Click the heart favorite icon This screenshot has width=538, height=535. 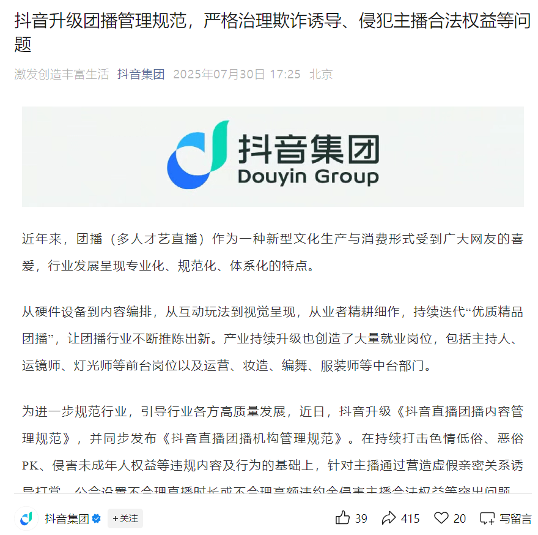pyautogui.click(x=441, y=518)
